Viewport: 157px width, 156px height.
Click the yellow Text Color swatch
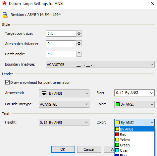118,123
